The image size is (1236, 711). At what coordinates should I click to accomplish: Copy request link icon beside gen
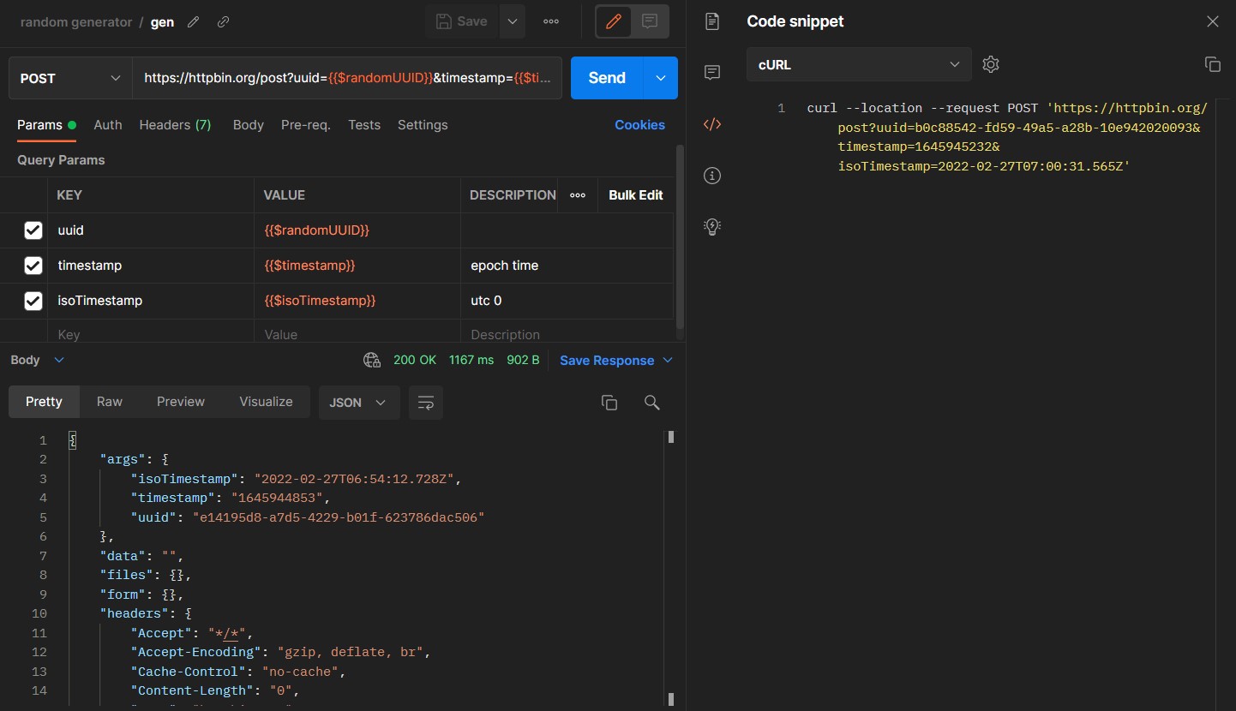[x=223, y=22]
